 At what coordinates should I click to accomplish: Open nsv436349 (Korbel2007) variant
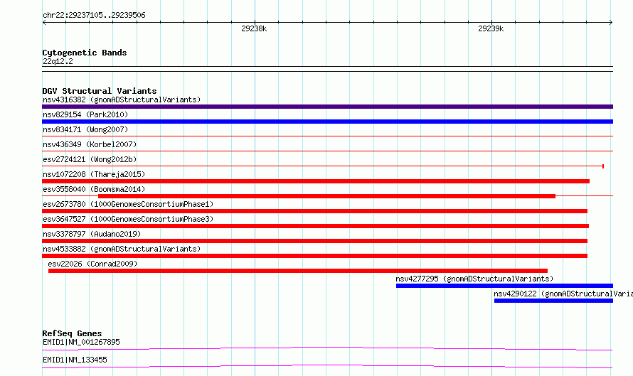point(90,144)
